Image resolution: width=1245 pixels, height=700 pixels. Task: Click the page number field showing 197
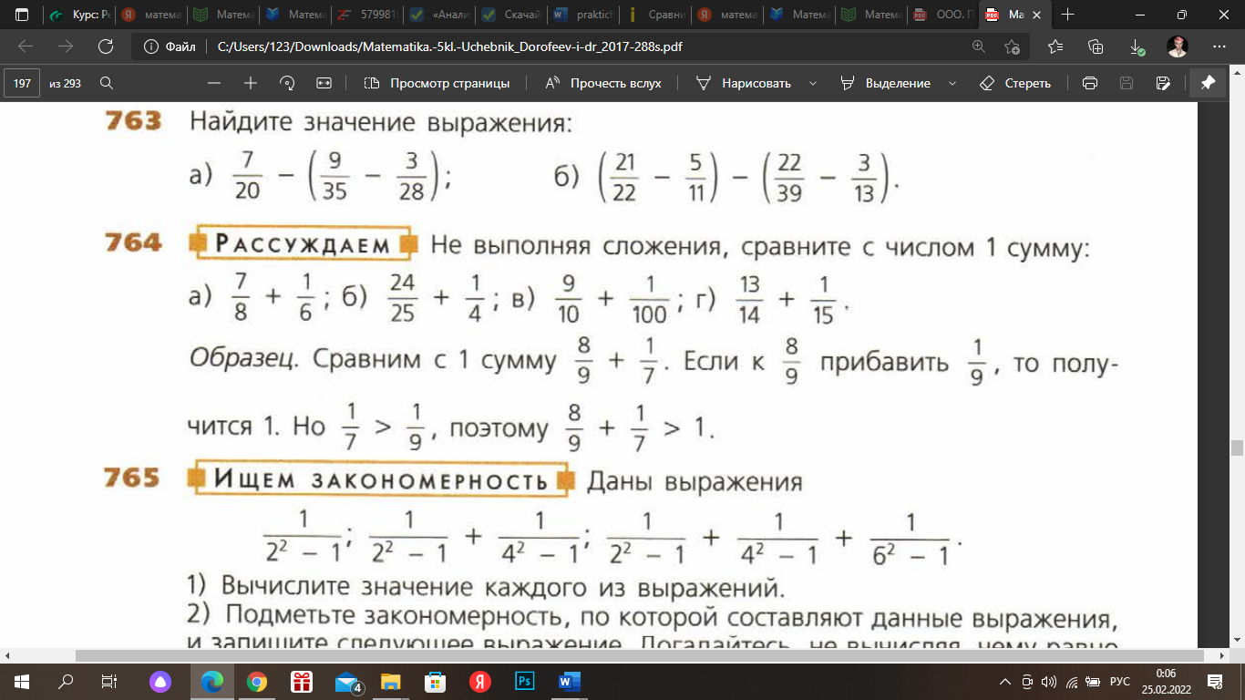click(23, 83)
